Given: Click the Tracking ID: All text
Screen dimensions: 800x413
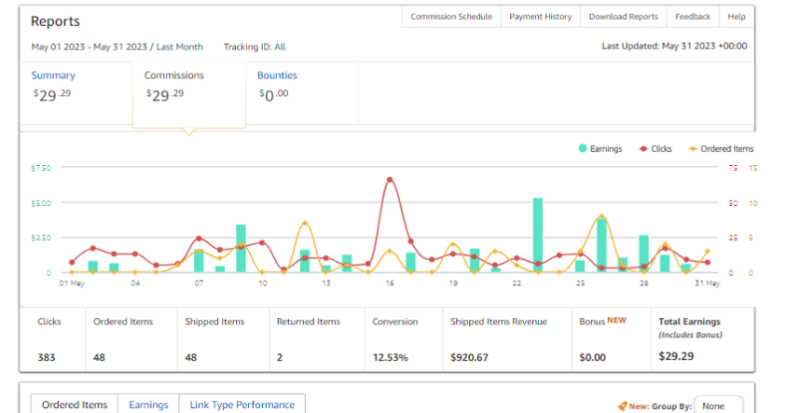Looking at the screenshot, I should (x=255, y=47).
